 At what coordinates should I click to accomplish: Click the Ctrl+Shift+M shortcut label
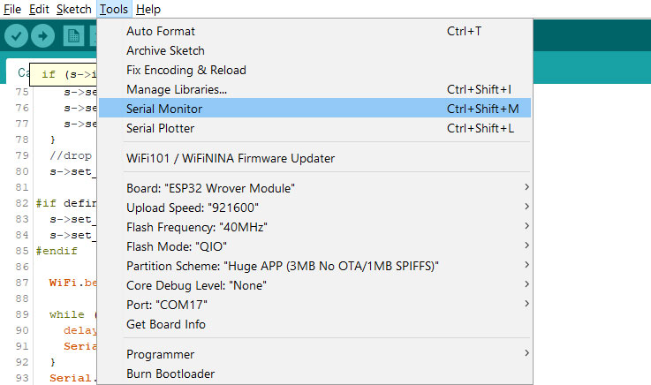coord(483,109)
